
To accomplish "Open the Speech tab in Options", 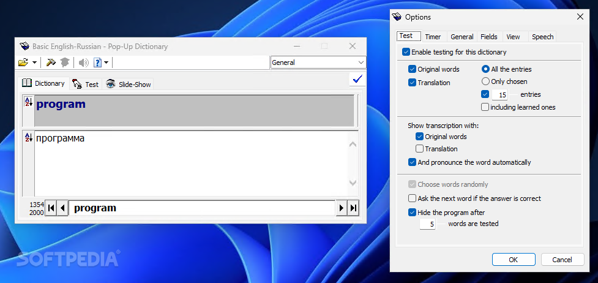I will point(542,37).
